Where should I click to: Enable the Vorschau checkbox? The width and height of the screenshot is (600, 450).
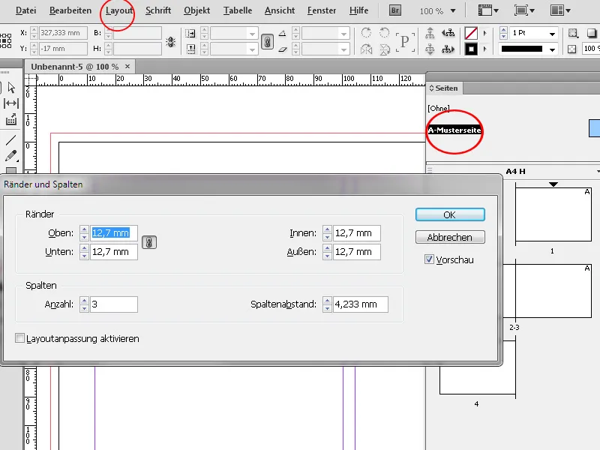[430, 259]
